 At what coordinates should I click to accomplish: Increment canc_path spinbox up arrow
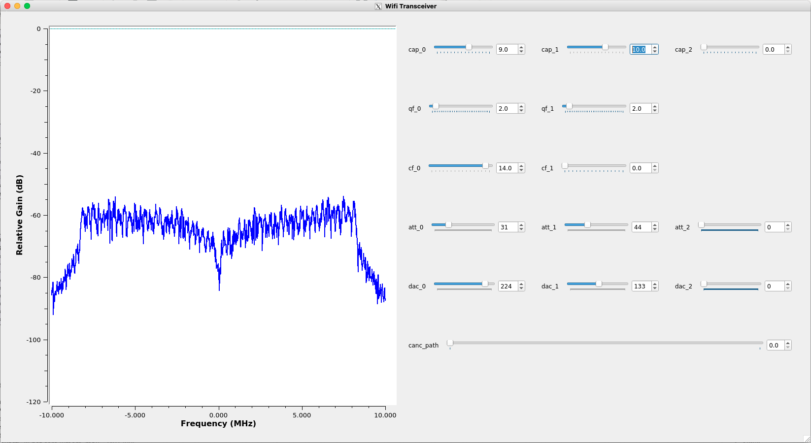pos(788,343)
